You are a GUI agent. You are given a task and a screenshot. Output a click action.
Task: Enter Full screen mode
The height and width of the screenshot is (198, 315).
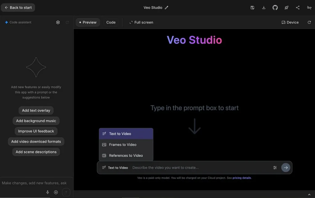click(x=141, y=22)
